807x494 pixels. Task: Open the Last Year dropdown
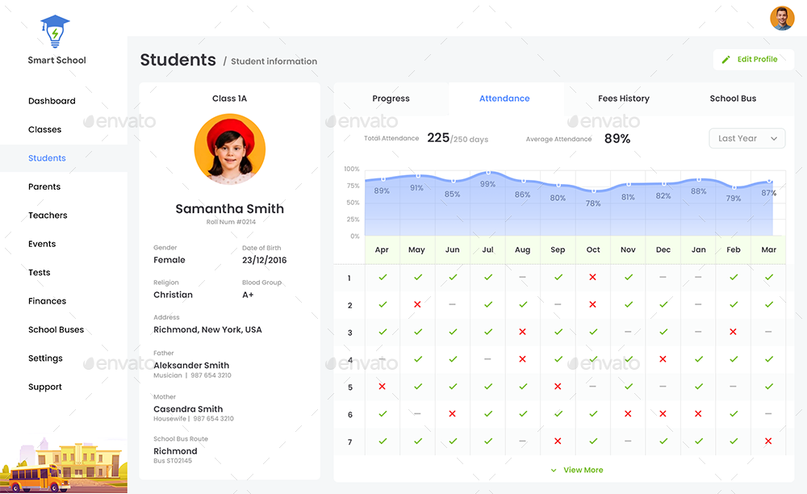pyautogui.click(x=746, y=138)
